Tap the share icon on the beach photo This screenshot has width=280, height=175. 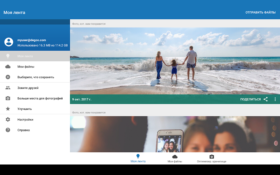click(266, 99)
